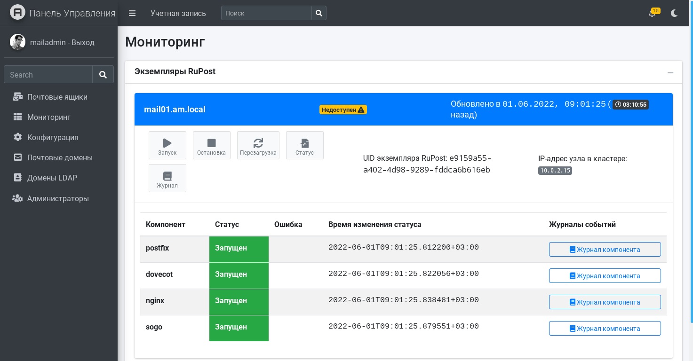
Task: Open Почтовые ящики in the sidebar
Action: [57, 97]
